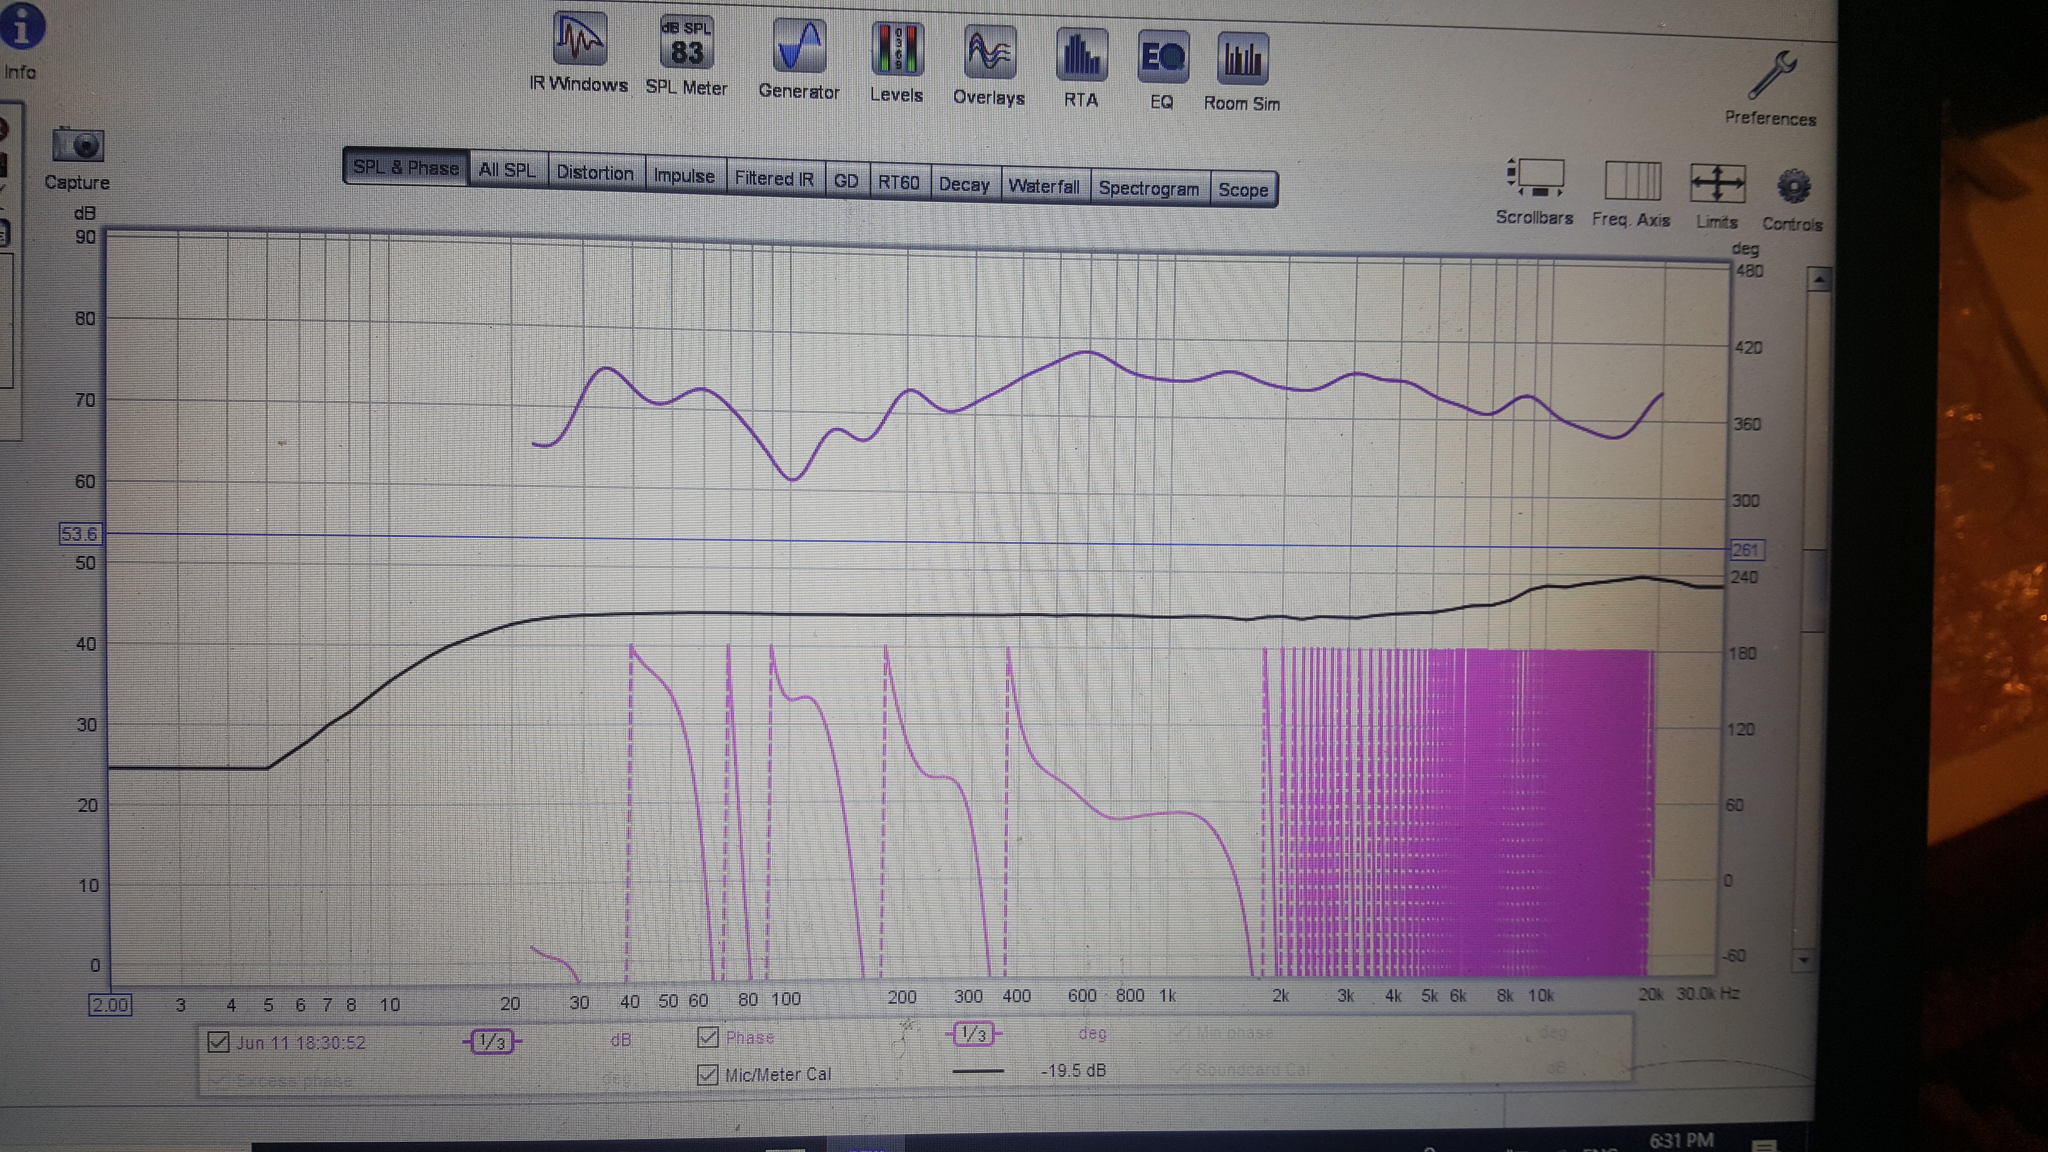
Task: Toggle the Freq. Axis scale
Action: (1631, 195)
